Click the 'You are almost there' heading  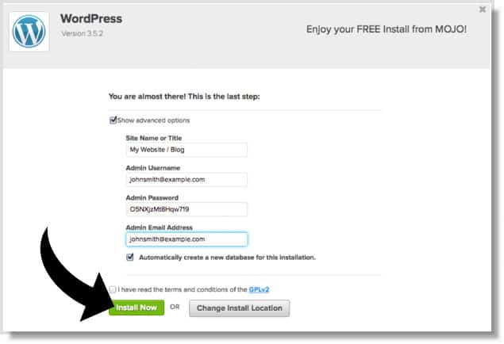pos(183,97)
